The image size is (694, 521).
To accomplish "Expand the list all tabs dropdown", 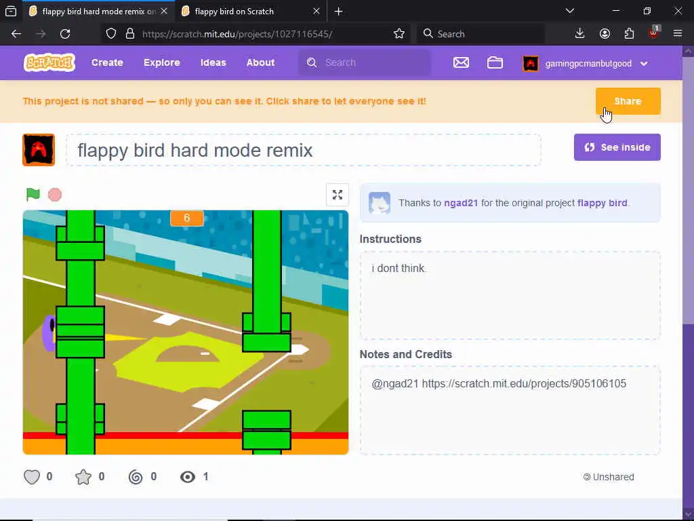I will [570, 11].
